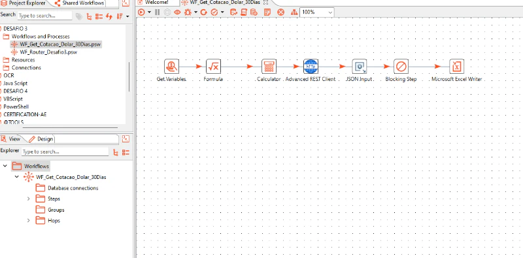
Task: Collapse the Workflows root node
Action: pyautogui.click(x=5, y=166)
